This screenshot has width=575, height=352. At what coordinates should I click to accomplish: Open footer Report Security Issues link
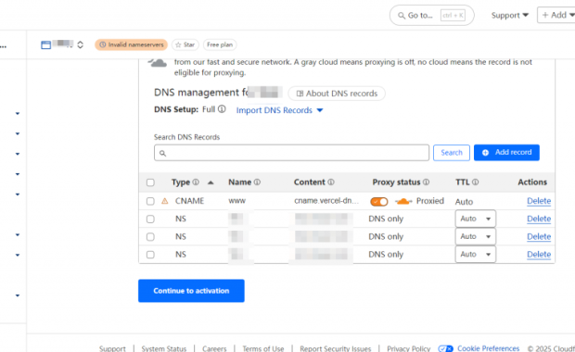tap(335, 348)
